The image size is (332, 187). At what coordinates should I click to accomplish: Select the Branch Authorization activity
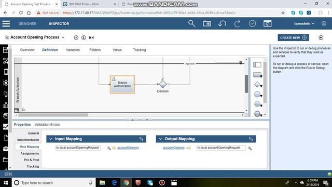tap(122, 84)
